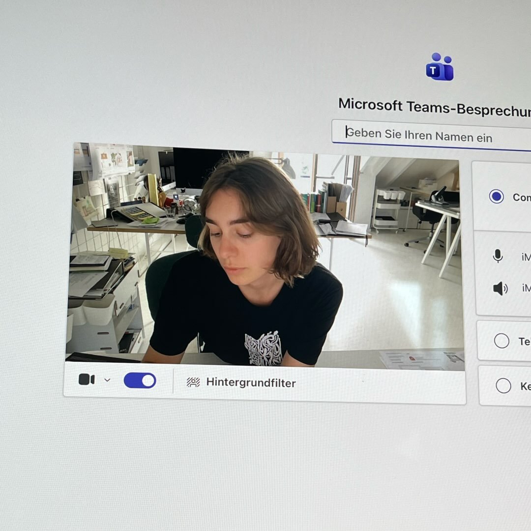Open speaker device label next to speaker icon
The width and height of the screenshot is (531, 531).
[x=526, y=288]
